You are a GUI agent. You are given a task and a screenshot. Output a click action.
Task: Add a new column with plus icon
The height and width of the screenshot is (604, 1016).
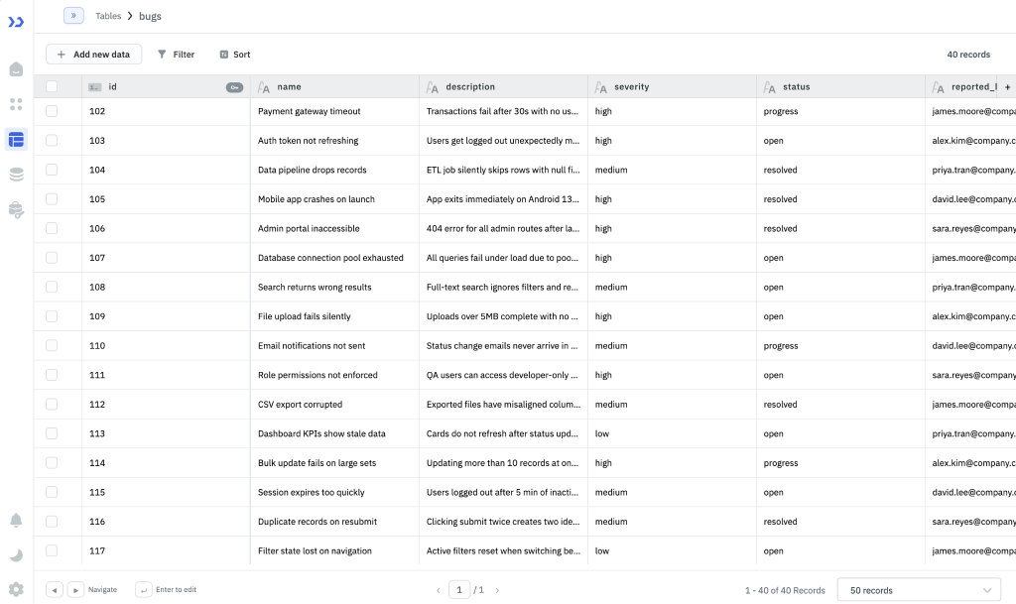(1008, 86)
